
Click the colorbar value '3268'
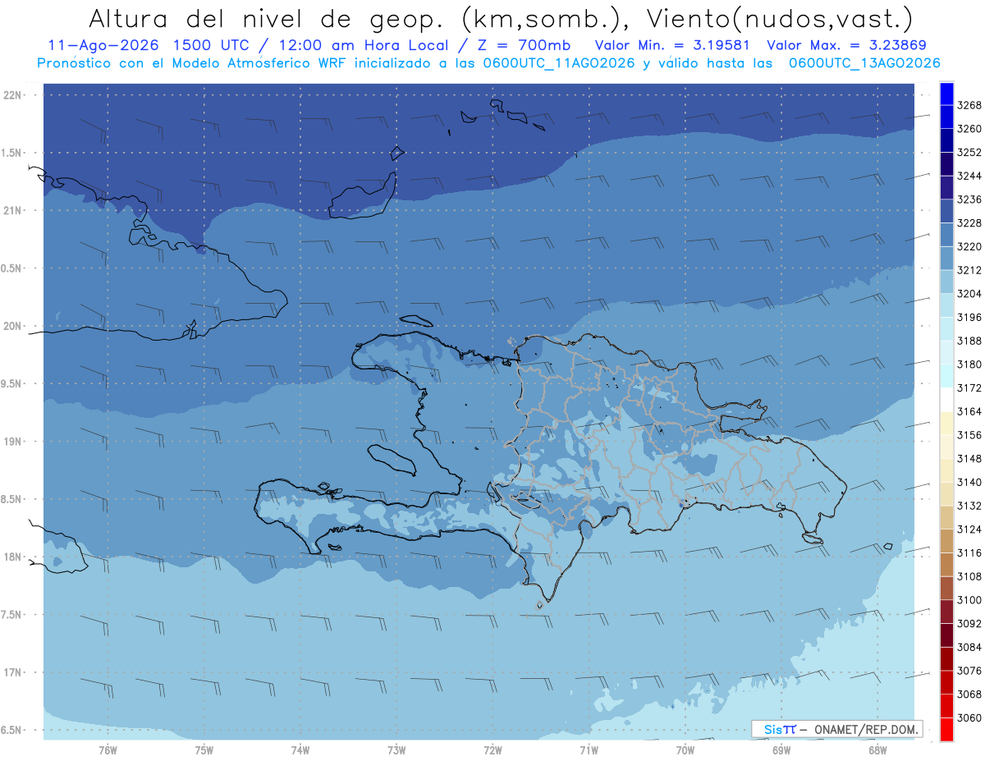tap(969, 105)
